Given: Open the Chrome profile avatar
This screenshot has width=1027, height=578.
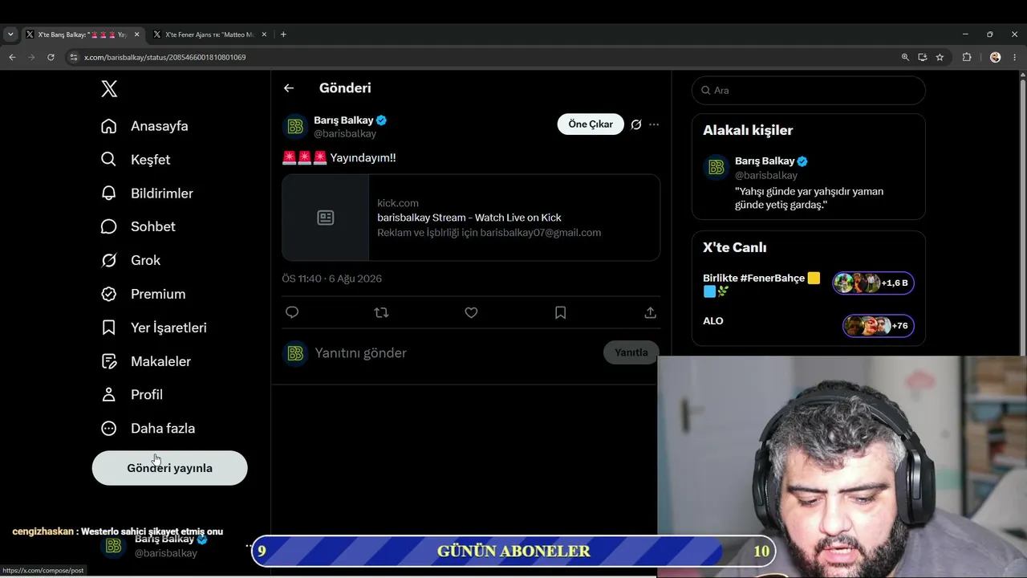Looking at the screenshot, I should (x=996, y=57).
